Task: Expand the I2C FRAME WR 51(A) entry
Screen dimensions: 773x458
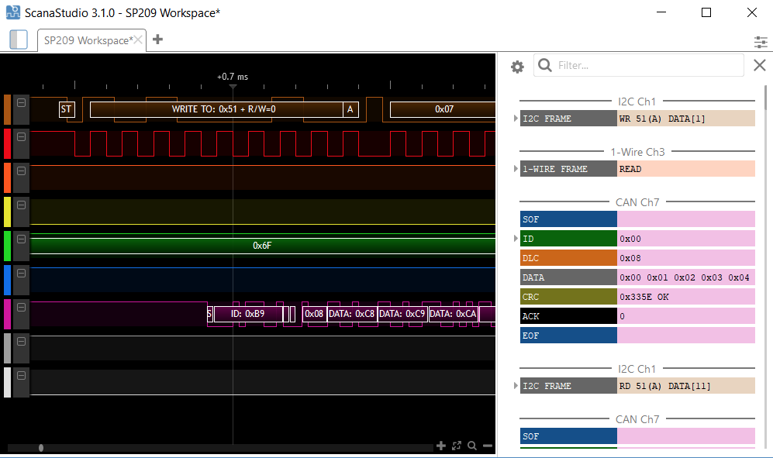Action: (516, 119)
